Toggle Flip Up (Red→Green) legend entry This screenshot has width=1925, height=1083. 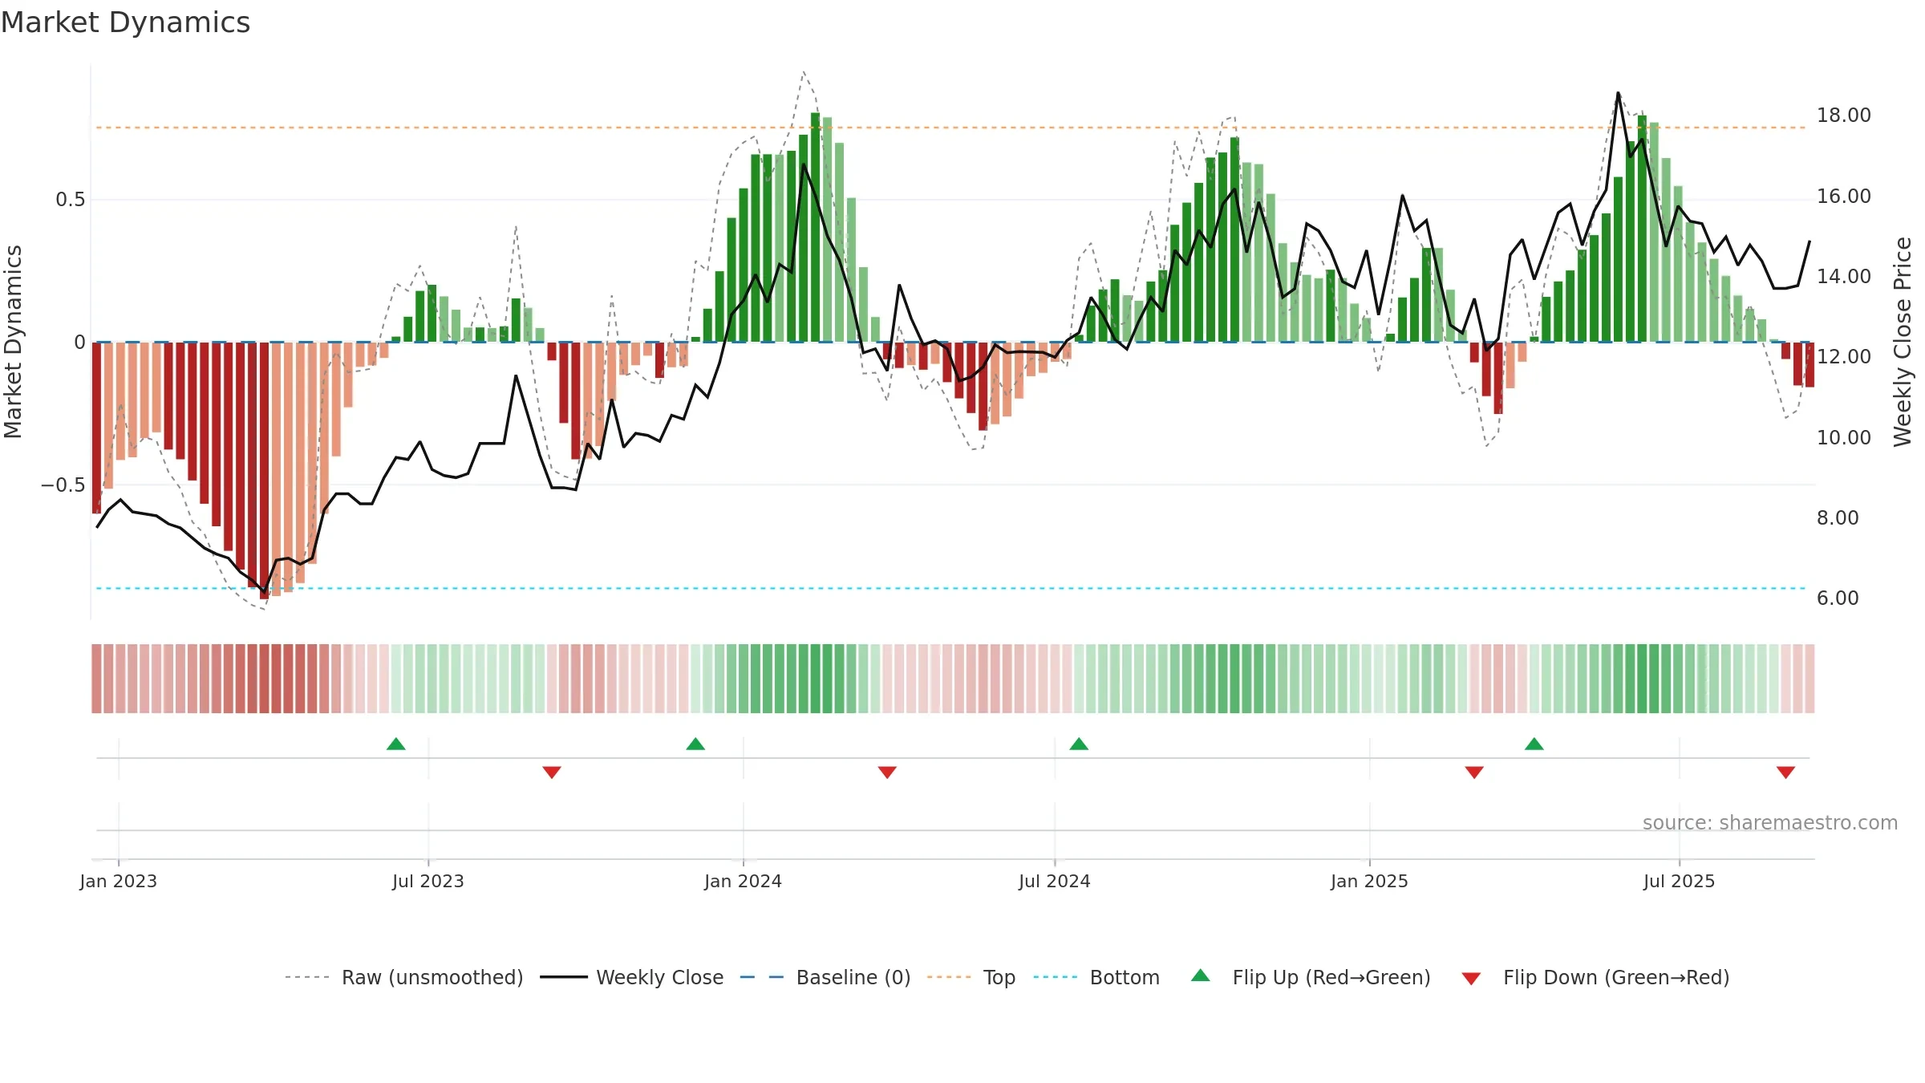click(x=1311, y=977)
